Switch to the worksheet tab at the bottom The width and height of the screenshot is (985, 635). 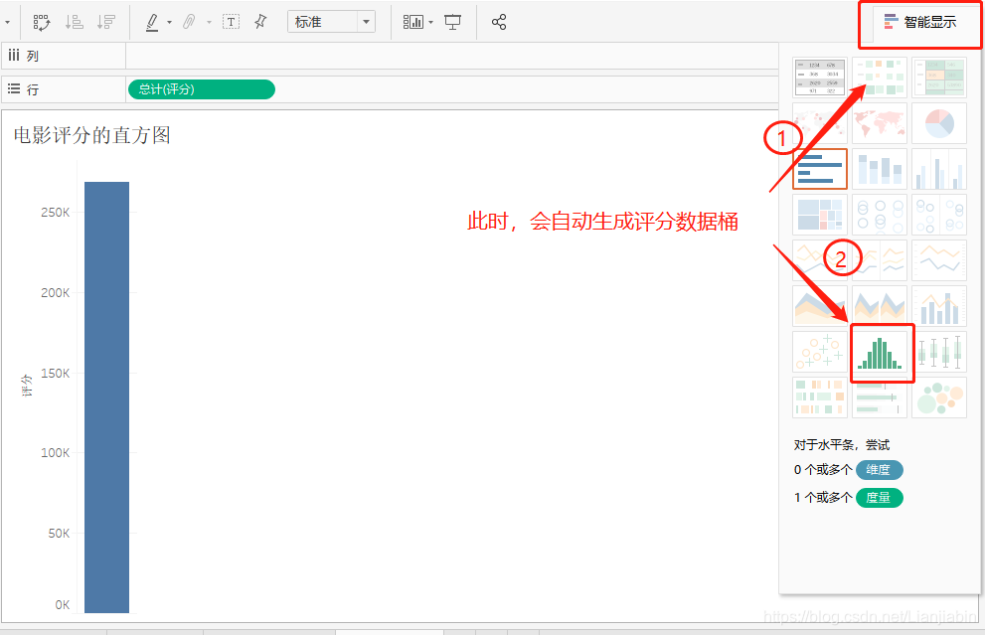tap(389, 631)
